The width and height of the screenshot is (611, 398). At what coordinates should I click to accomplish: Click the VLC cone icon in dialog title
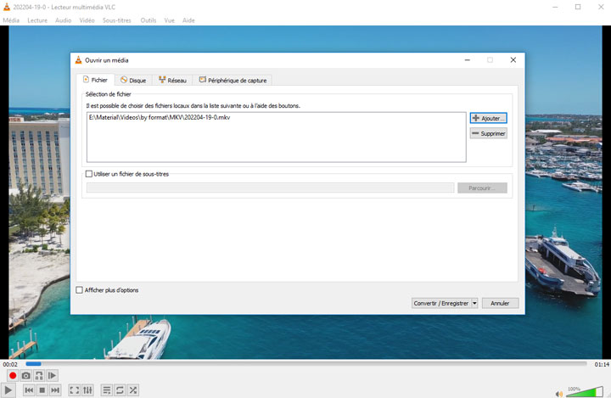pos(78,59)
